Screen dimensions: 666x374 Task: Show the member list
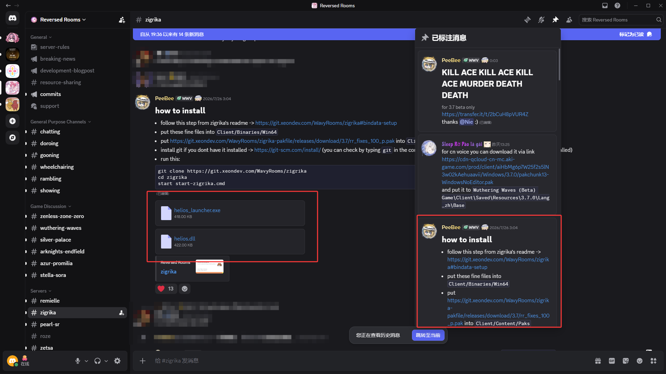(x=569, y=20)
